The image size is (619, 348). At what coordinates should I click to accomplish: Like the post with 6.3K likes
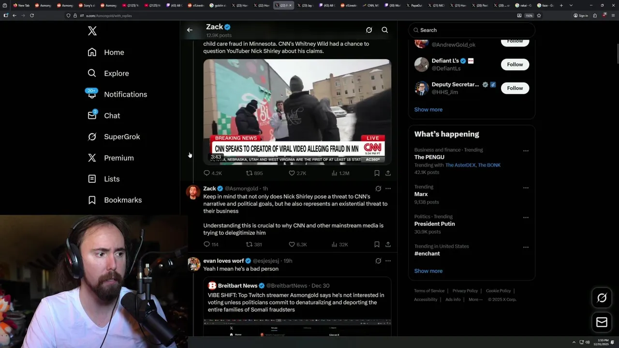[x=297, y=245]
